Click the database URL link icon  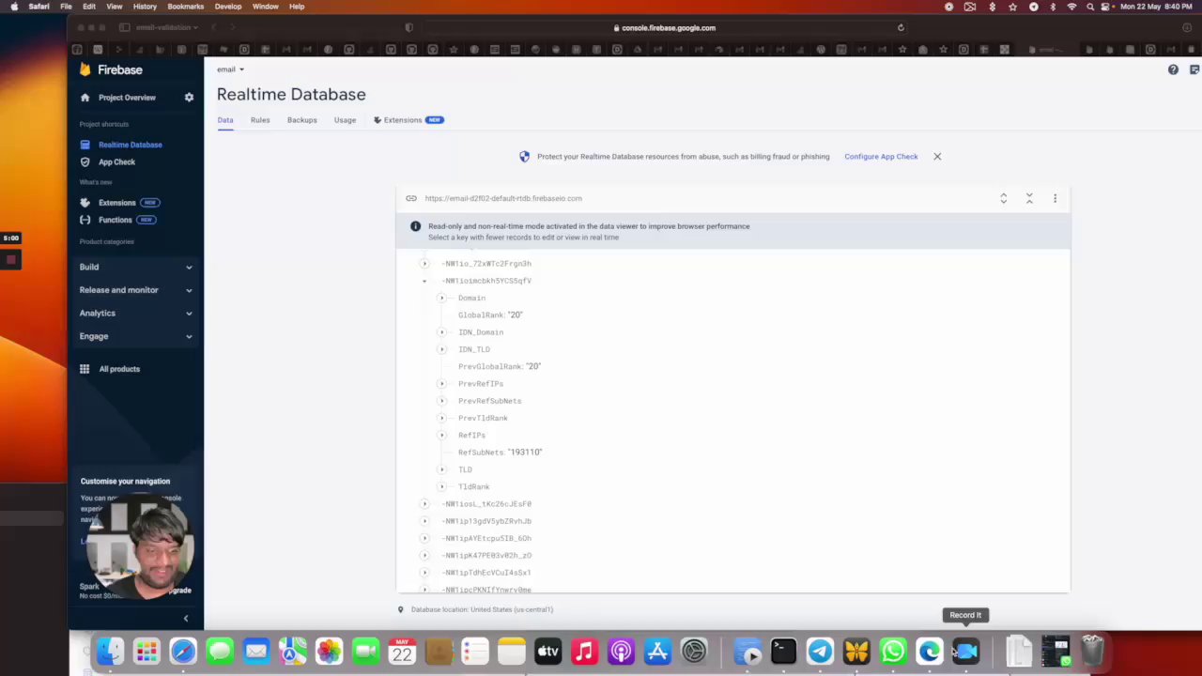411,198
